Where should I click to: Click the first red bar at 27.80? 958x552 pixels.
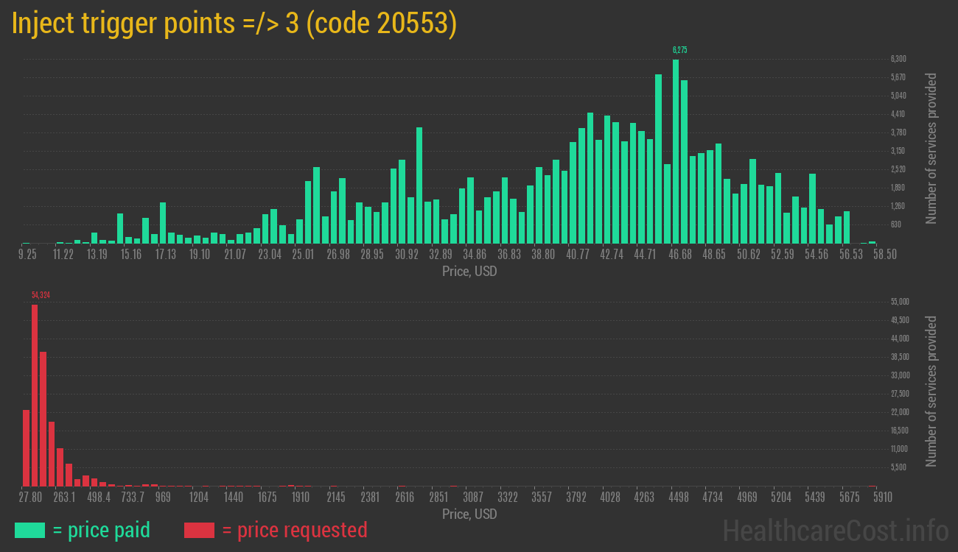click(26, 447)
